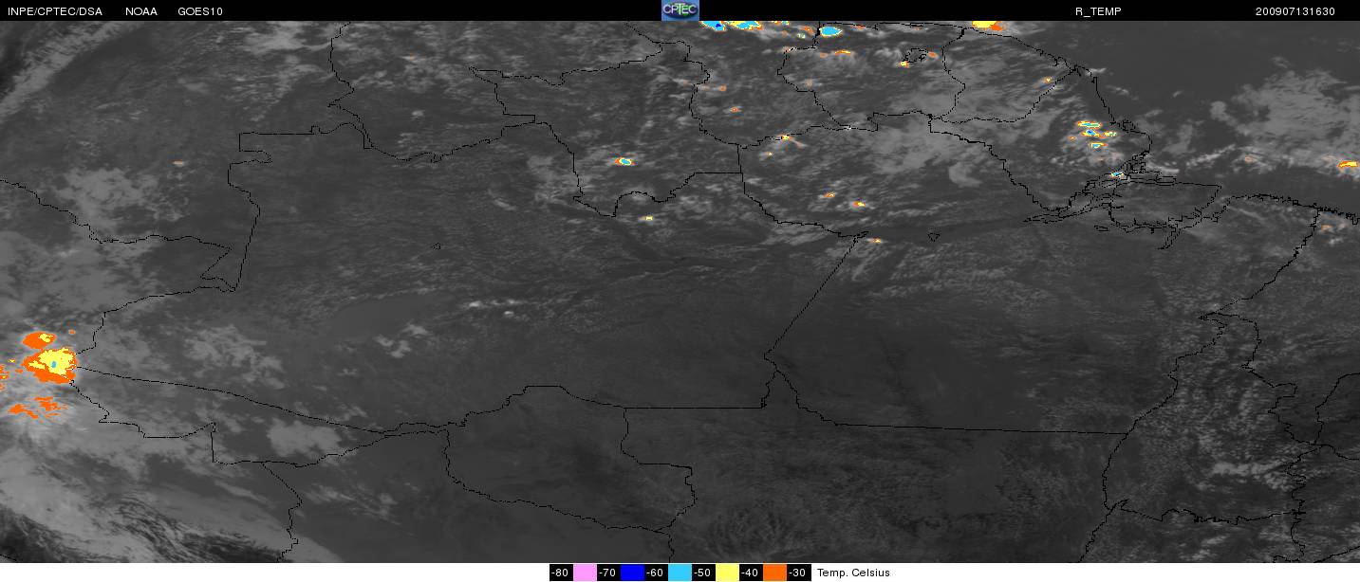Viewport: 1360px width, 582px height.
Task: Click the -70 legend value
Action: point(608,573)
